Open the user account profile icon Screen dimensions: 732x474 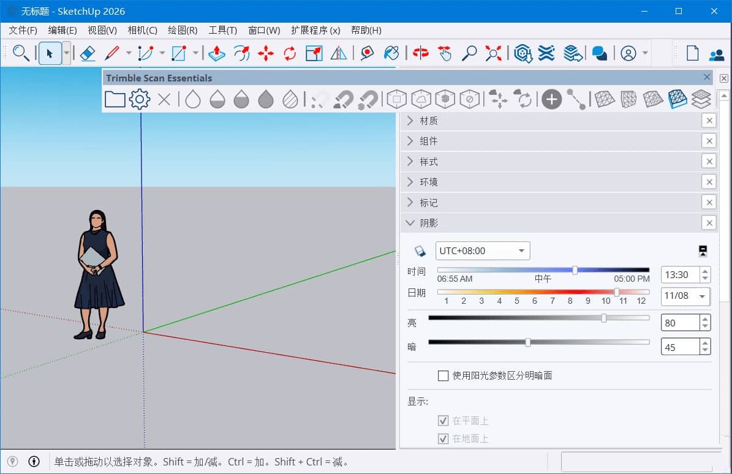tap(628, 53)
